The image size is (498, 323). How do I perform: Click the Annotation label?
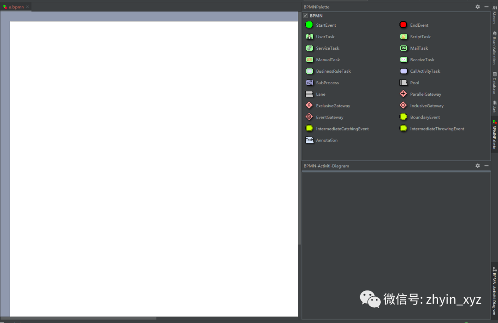327,140
